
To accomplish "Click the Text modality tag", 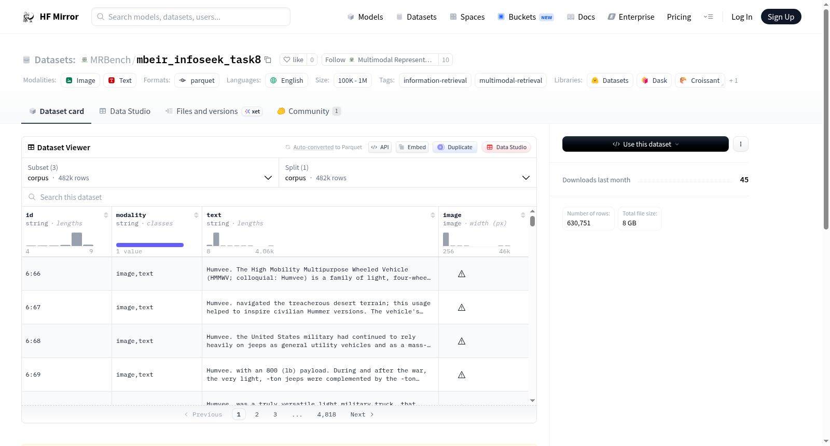I will coord(120,80).
